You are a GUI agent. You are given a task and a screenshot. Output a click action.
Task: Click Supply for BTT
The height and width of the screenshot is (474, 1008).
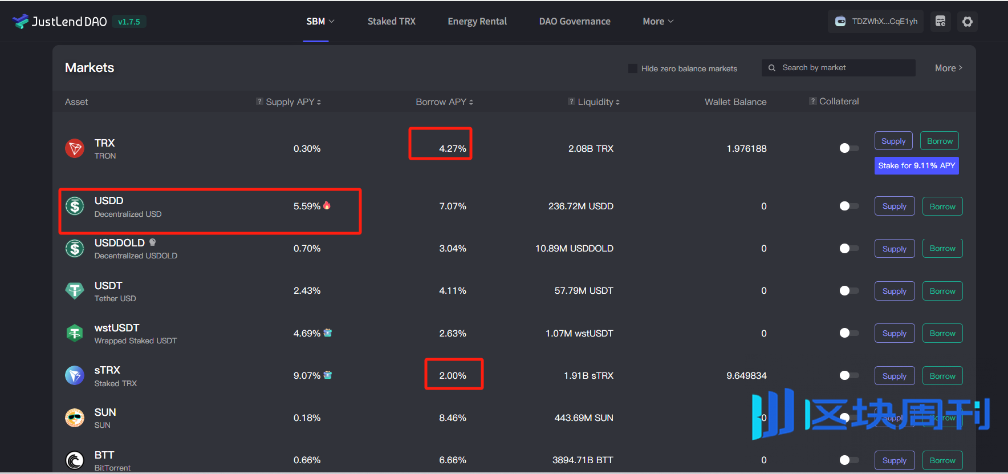click(x=895, y=460)
